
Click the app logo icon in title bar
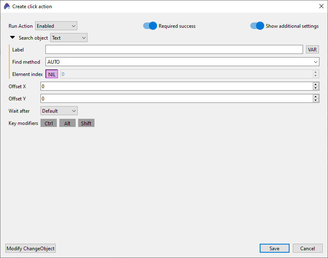(7, 7)
